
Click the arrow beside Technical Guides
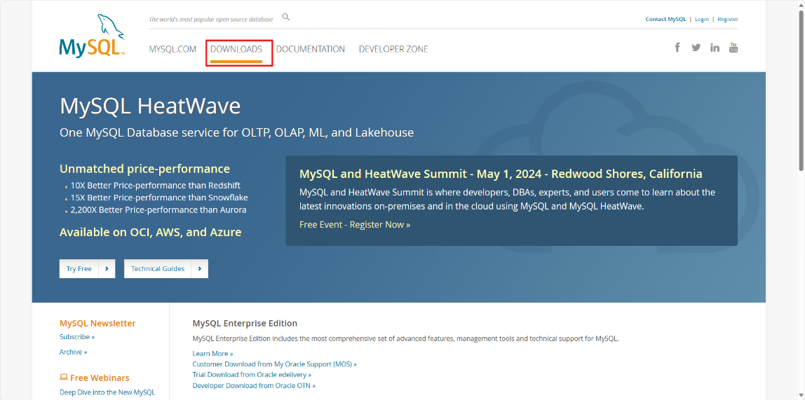[200, 269]
